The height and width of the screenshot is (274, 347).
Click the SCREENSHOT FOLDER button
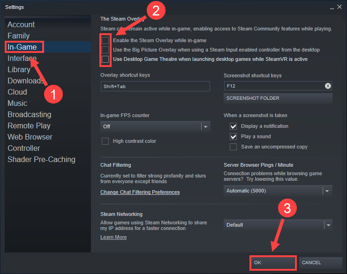pos(278,98)
